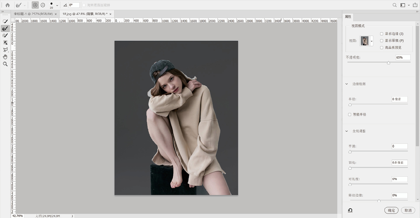Click the reset workspace arrow icon

[350, 210]
